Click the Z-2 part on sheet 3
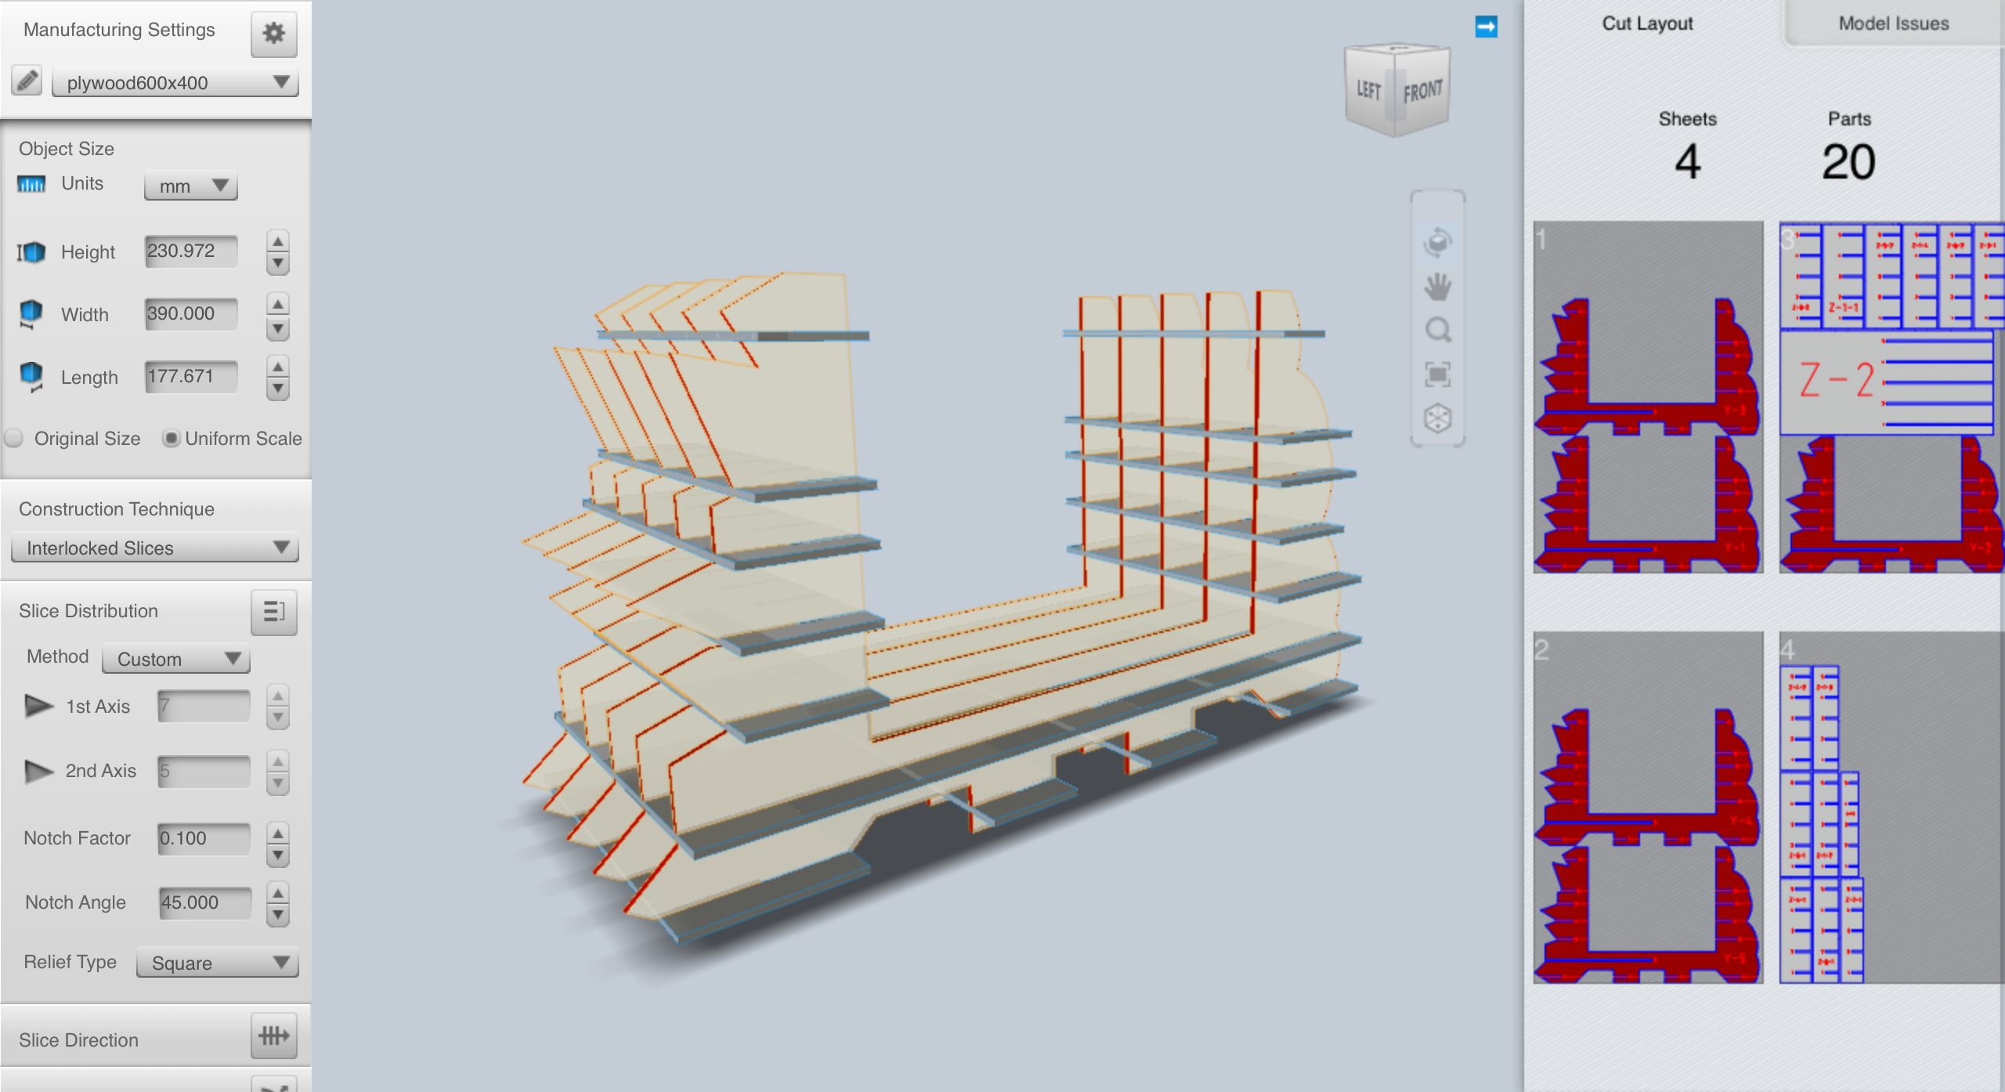2005x1092 pixels. (x=1887, y=382)
